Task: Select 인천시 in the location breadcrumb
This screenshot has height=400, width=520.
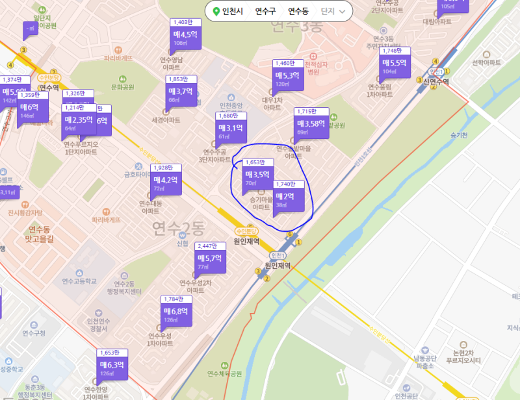Action: (x=233, y=11)
